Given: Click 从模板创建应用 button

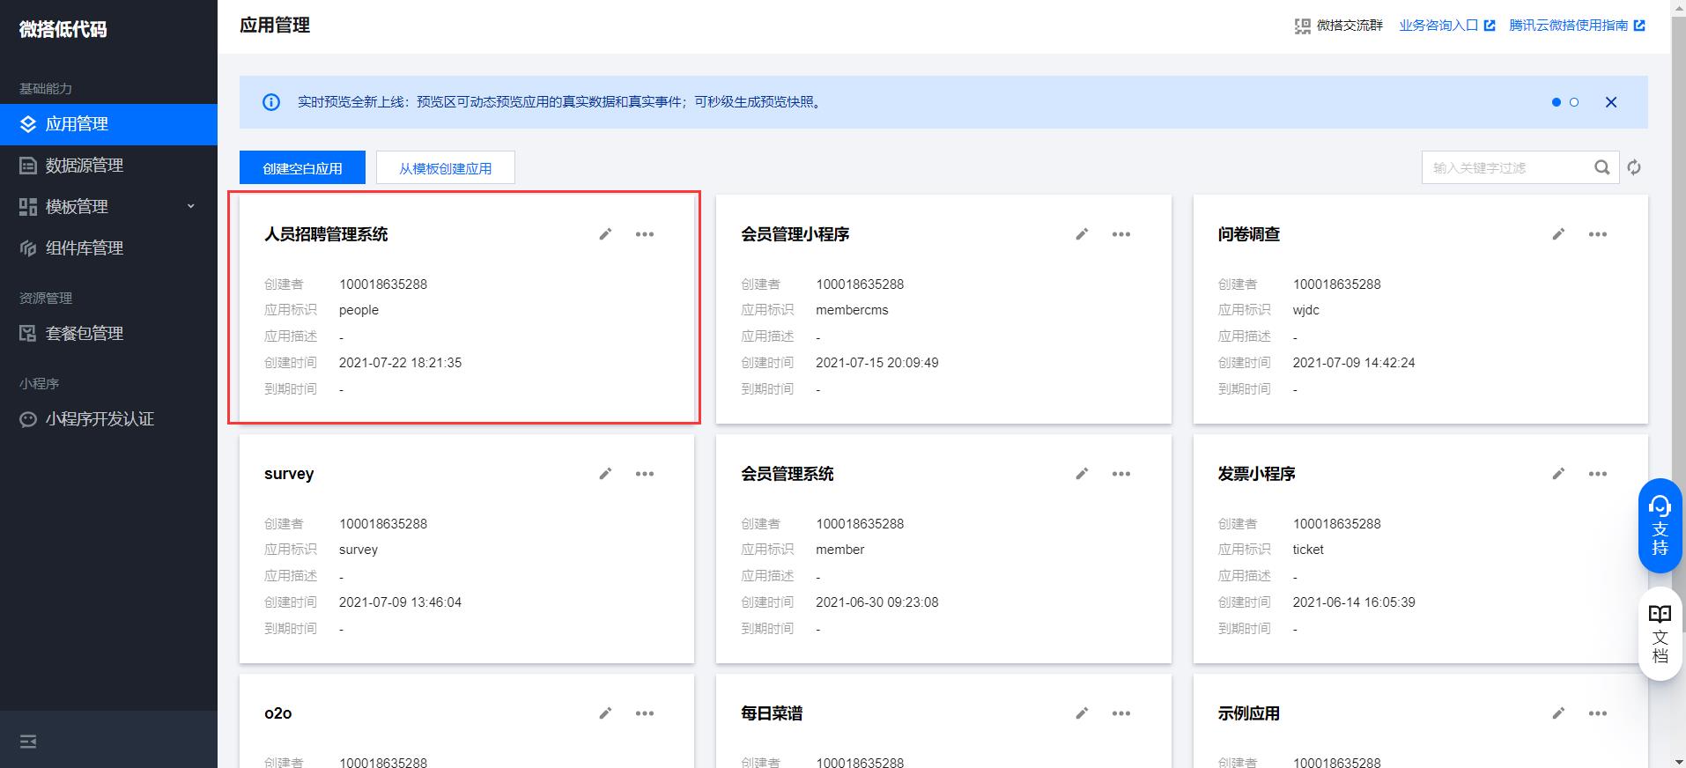Looking at the screenshot, I should tap(446, 167).
